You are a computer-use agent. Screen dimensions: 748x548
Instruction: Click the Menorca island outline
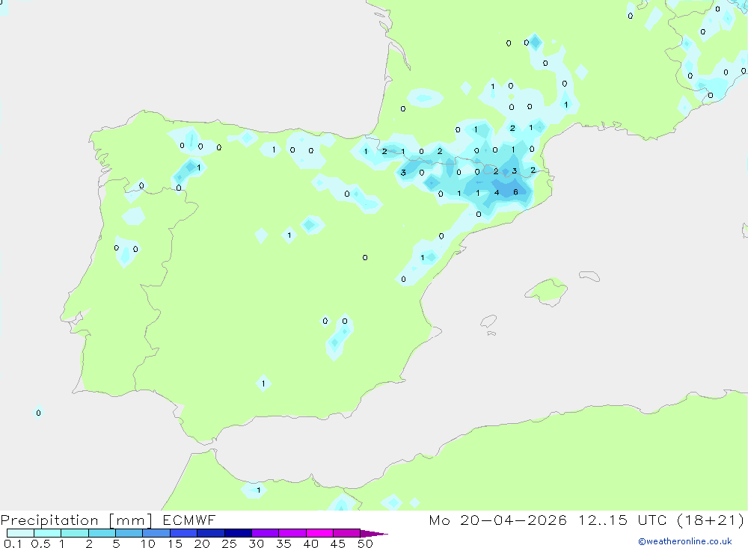[x=589, y=276]
